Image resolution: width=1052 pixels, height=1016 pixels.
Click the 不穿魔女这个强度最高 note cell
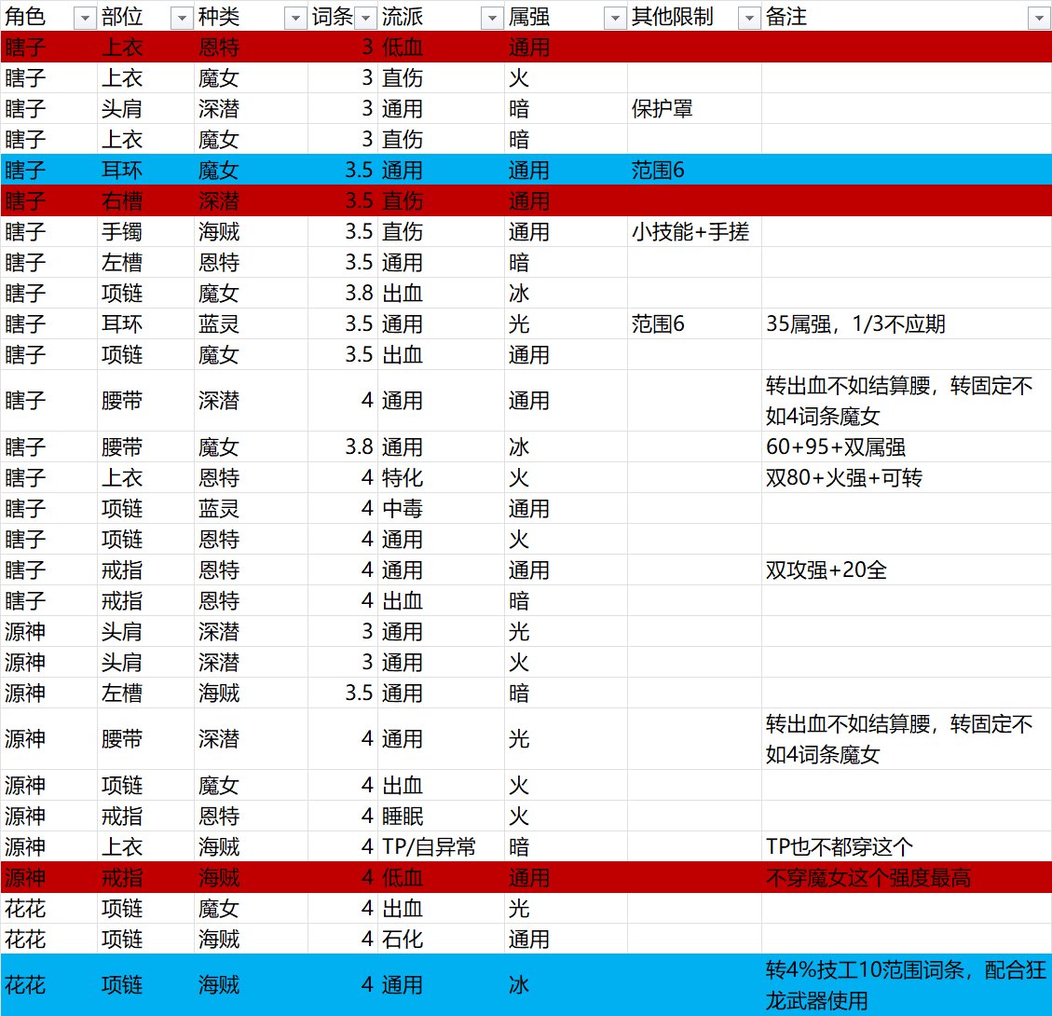pyautogui.click(x=907, y=878)
